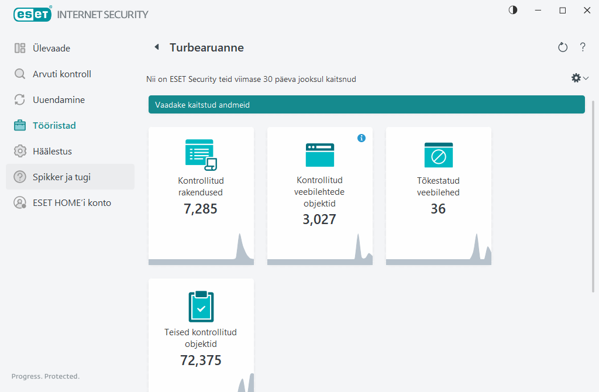Click the back arrow next to Turbearuanne

[x=156, y=47]
